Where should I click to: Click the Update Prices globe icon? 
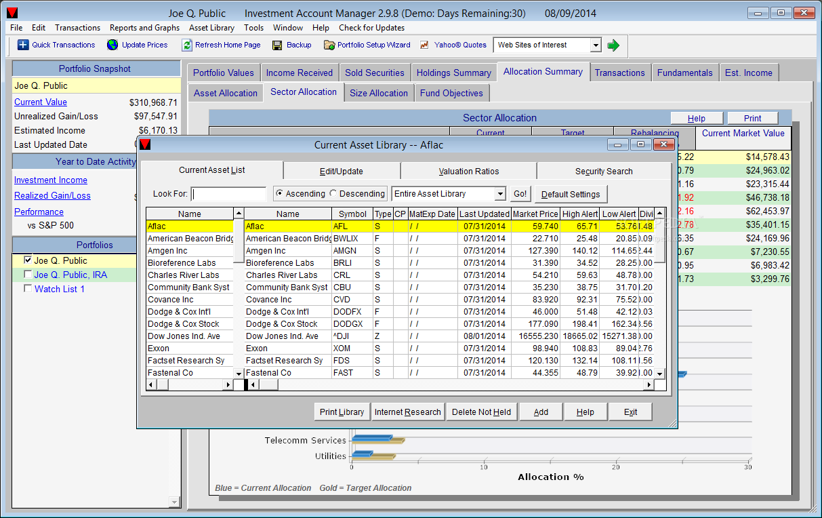click(x=112, y=45)
